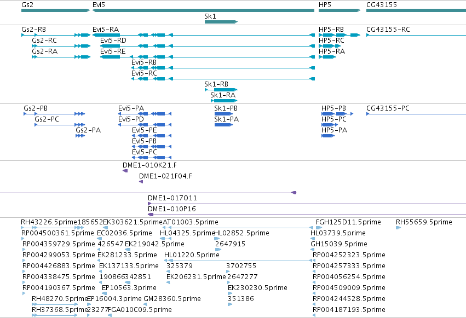Click the CG43155 gene label

(382, 5)
